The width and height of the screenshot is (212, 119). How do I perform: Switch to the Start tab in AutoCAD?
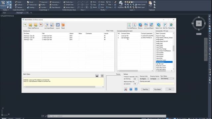click(x=4, y=13)
